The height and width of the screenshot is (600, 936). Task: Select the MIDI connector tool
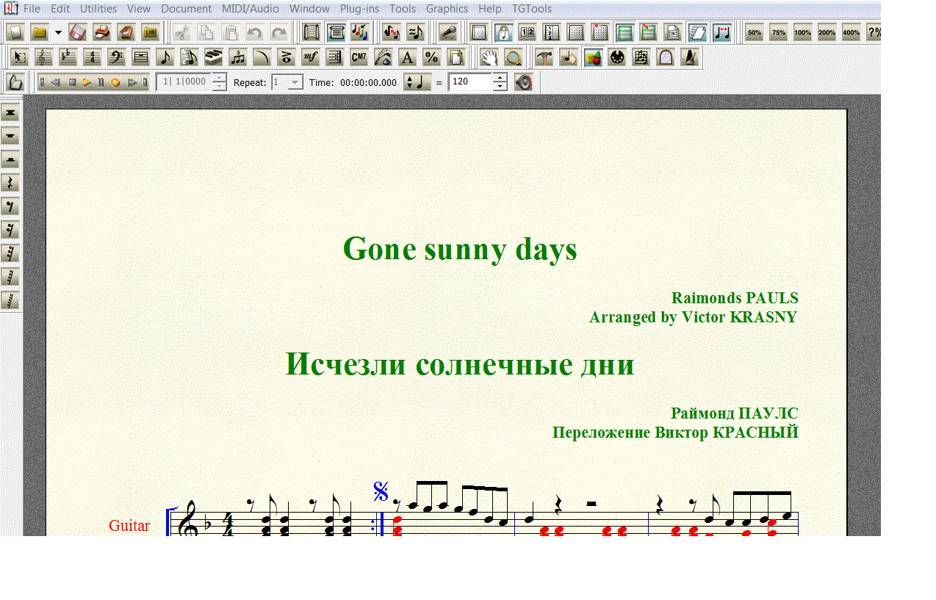click(x=617, y=57)
